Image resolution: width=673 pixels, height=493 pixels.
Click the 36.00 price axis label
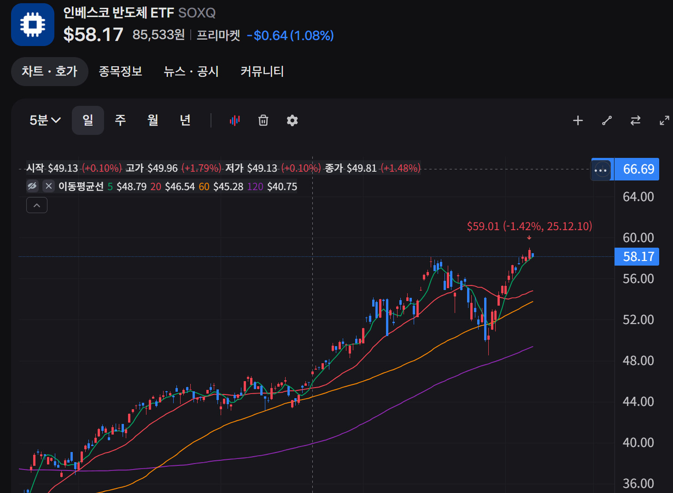[x=638, y=484]
